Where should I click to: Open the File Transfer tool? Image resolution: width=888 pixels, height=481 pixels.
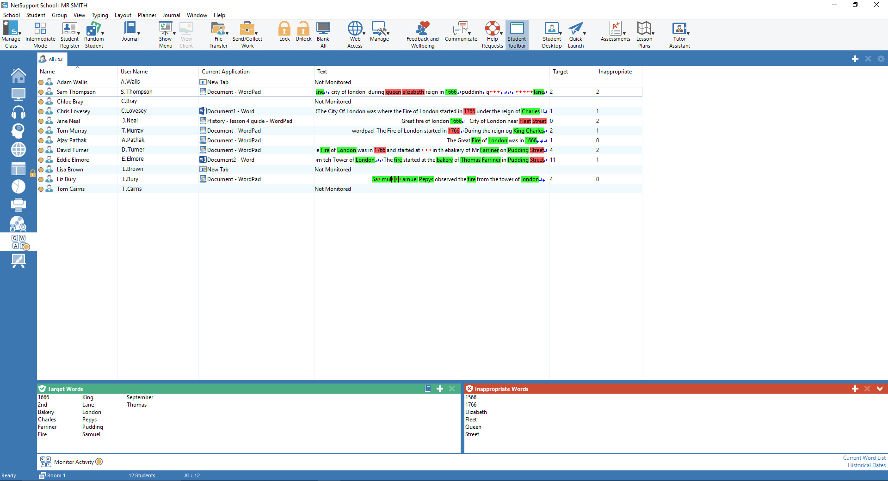[218, 34]
